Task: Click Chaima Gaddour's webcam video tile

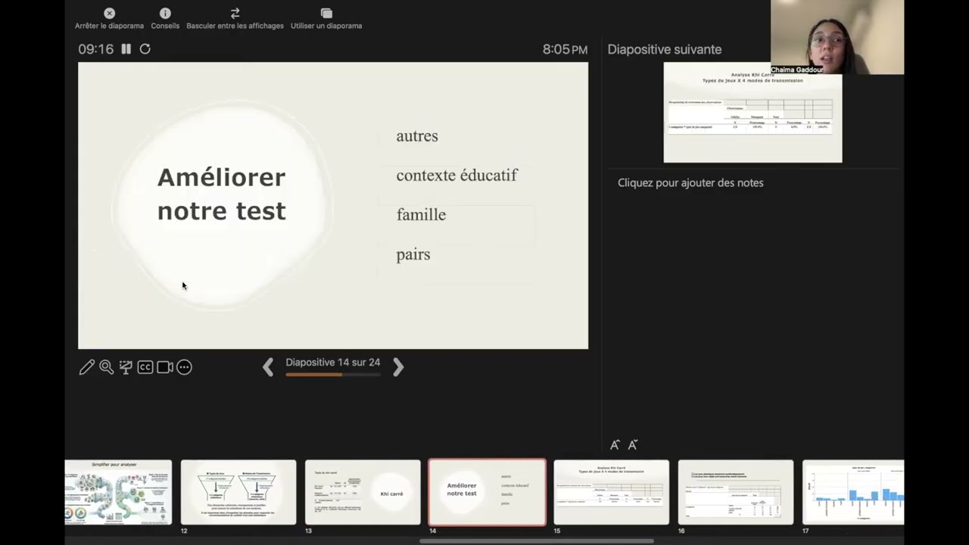Action: click(x=837, y=37)
